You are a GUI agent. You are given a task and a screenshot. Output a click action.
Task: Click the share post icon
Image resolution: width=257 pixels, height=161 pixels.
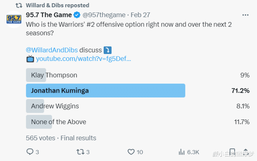[x=246, y=152]
